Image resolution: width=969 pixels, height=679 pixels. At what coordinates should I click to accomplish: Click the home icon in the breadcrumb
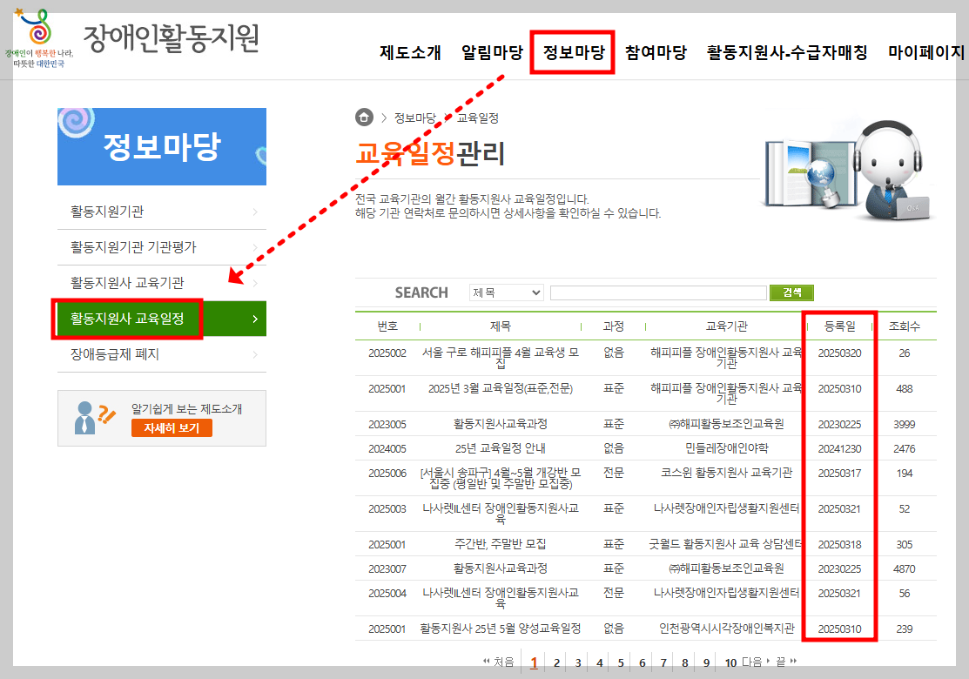pos(364,117)
